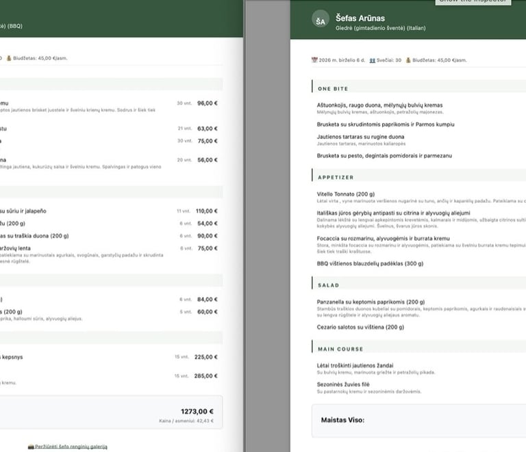The image size is (526, 452).
Task: Click the money bag icon in the right page
Action: (408, 60)
